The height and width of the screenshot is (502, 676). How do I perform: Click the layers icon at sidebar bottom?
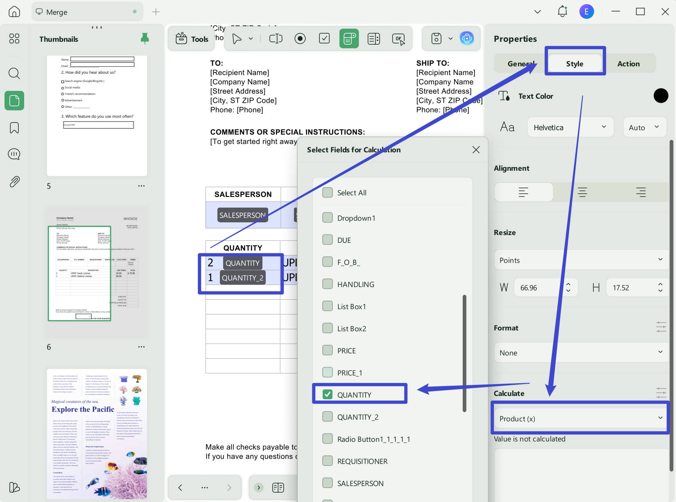click(14, 487)
